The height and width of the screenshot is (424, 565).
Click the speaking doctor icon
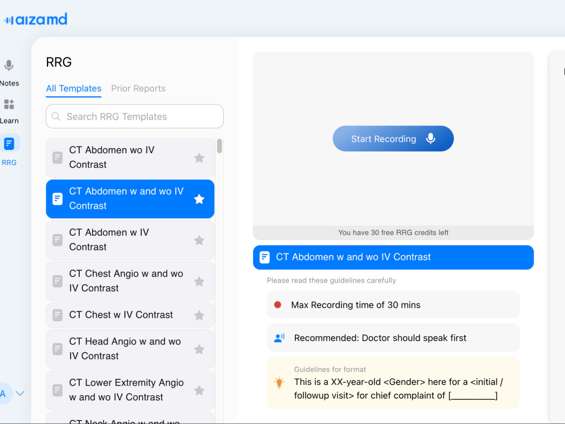coord(279,338)
